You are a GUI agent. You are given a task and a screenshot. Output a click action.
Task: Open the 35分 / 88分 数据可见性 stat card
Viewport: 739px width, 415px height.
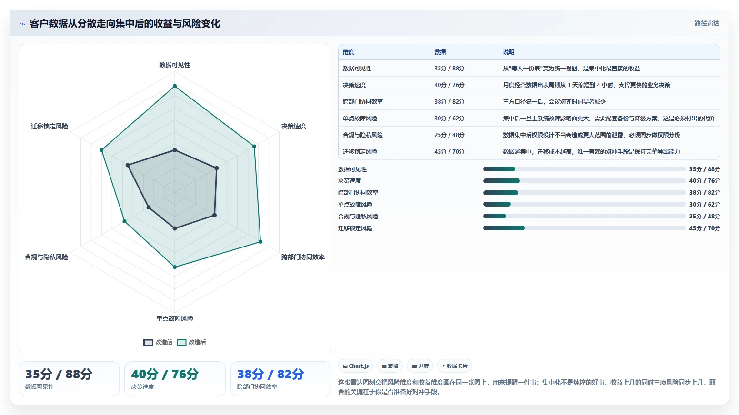pyautogui.click(x=69, y=379)
